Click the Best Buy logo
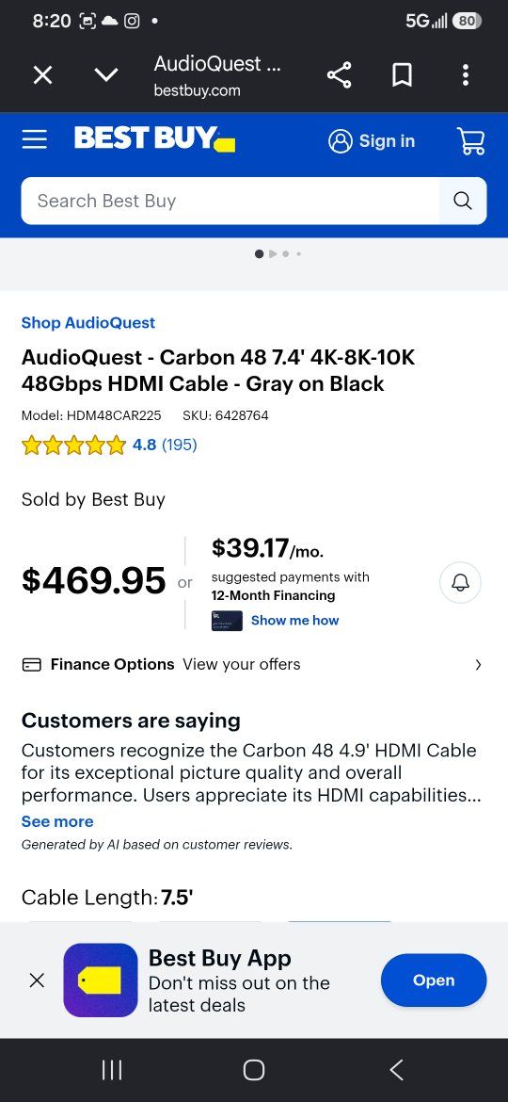The image size is (508, 1102). [x=154, y=138]
